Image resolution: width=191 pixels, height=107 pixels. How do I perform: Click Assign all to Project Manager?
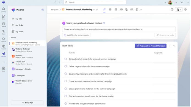tap(151, 46)
